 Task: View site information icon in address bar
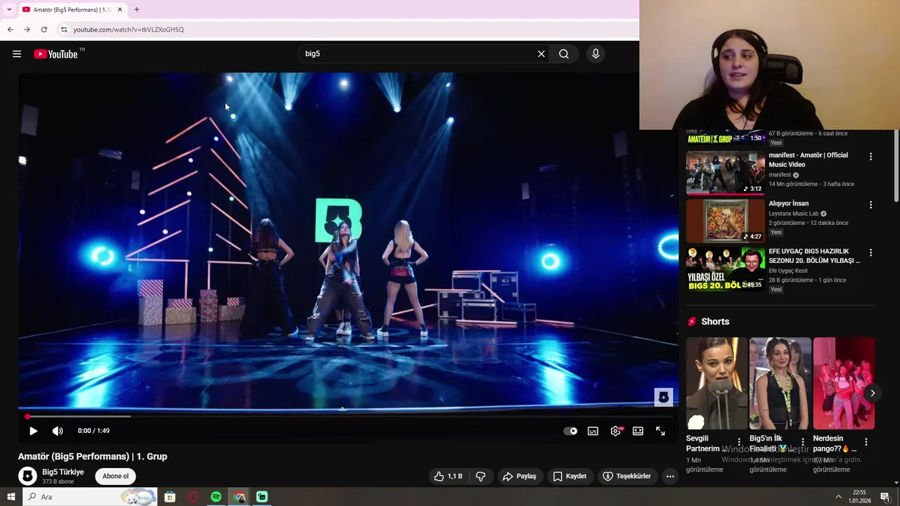pos(64,30)
